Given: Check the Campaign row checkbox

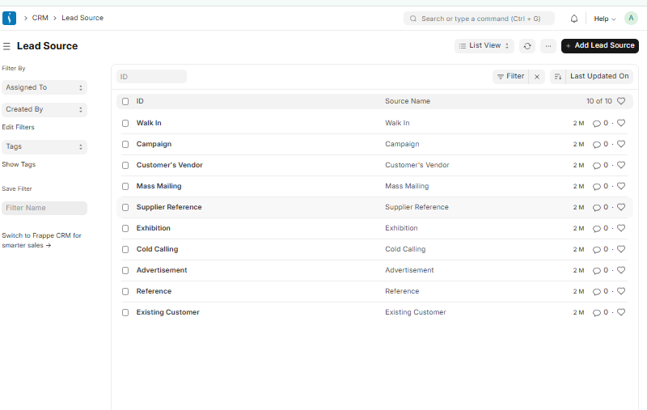Looking at the screenshot, I should point(125,145).
